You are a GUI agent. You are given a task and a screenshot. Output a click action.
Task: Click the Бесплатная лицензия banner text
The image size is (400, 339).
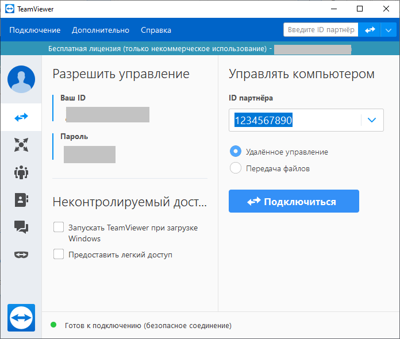coord(157,48)
